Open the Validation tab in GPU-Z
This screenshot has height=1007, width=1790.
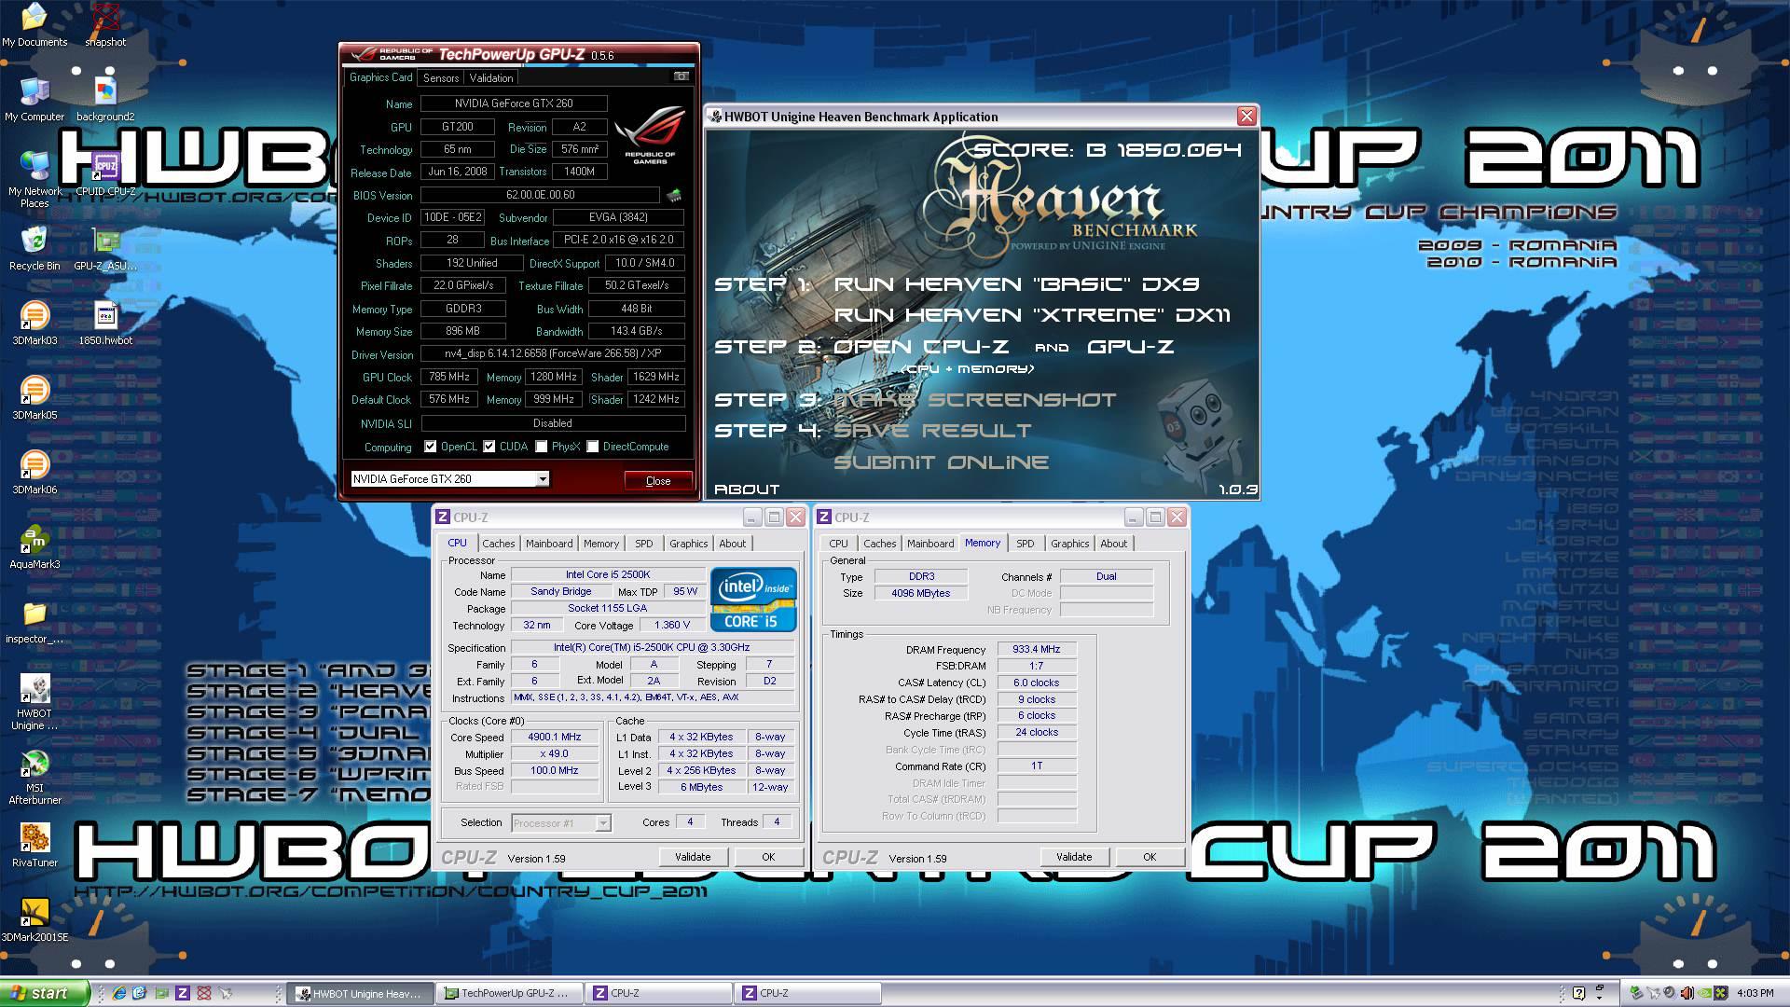coord(491,78)
